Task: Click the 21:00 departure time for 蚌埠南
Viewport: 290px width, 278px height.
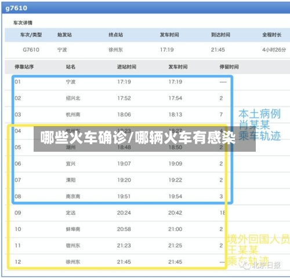Action: (x=175, y=229)
